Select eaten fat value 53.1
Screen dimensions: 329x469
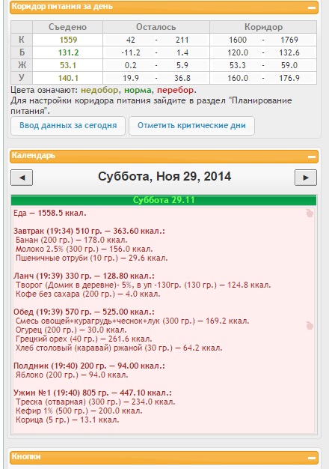tap(68, 65)
